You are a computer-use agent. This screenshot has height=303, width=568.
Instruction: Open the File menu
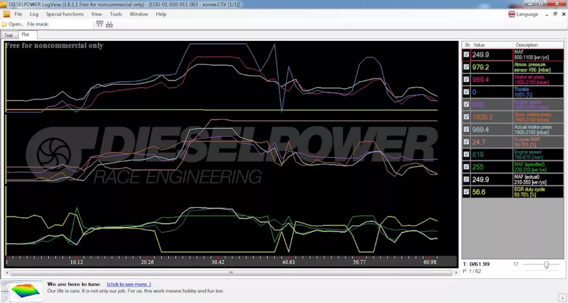(18, 14)
